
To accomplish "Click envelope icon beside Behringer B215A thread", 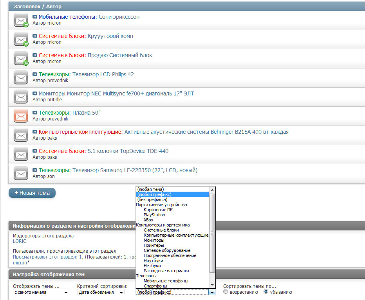I will click(x=21, y=135).
